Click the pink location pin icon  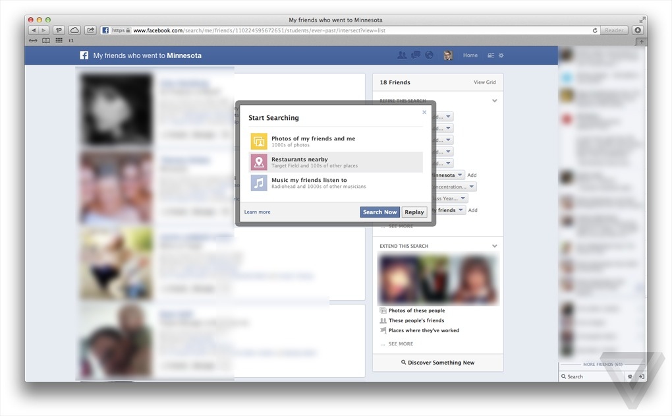coord(259,162)
